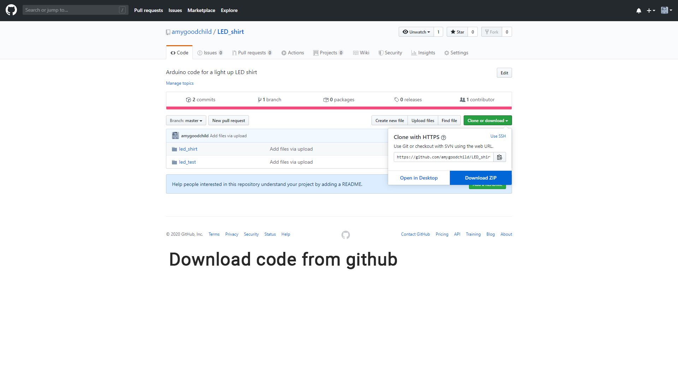678x381 pixels.
Task: Collapse the Clone or download menu
Action: pyautogui.click(x=487, y=121)
